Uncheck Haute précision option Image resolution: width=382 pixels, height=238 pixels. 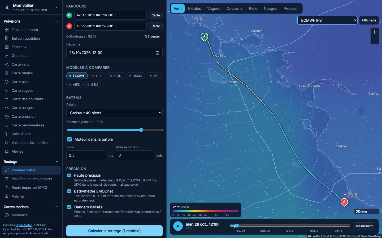(x=69, y=175)
